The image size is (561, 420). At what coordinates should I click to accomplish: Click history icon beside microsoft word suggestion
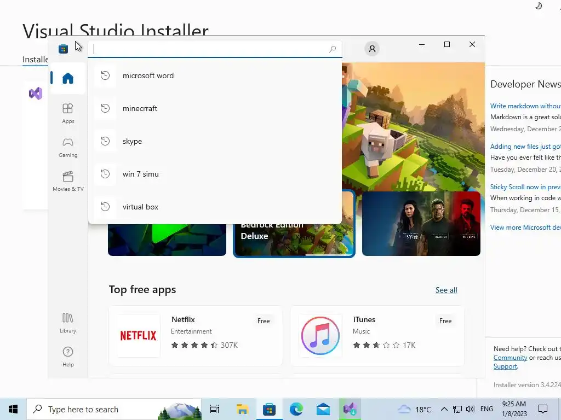coord(105,75)
